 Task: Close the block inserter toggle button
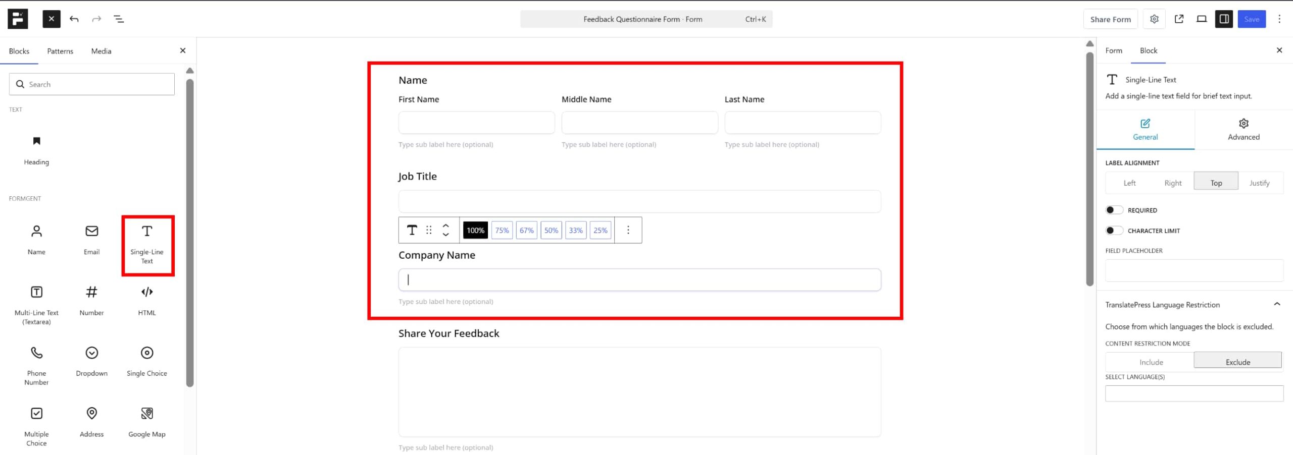(x=52, y=19)
